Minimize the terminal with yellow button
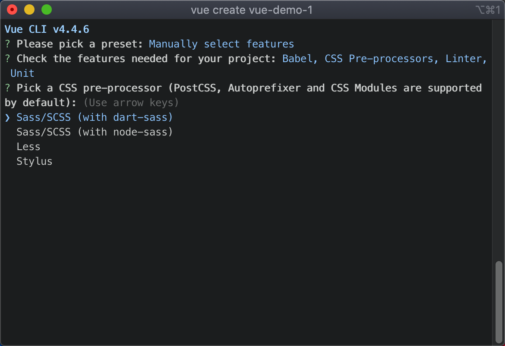 tap(29, 9)
